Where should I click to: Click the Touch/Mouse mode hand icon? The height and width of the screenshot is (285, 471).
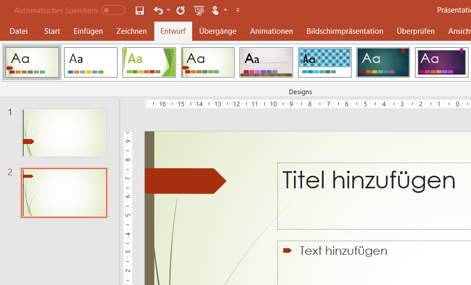pos(215,10)
